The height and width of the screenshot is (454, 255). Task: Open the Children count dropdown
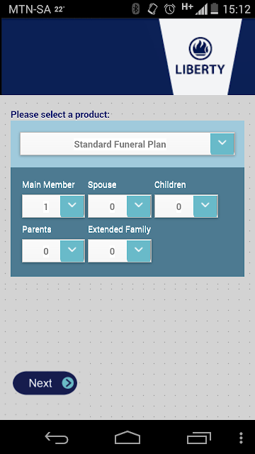[205, 206]
